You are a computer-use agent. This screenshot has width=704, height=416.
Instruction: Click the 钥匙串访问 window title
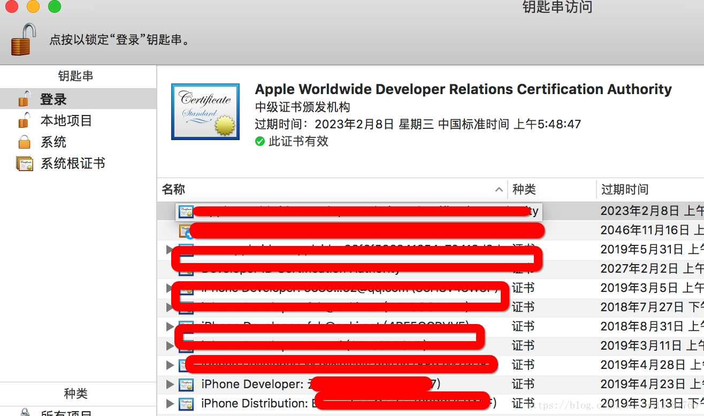tap(557, 7)
